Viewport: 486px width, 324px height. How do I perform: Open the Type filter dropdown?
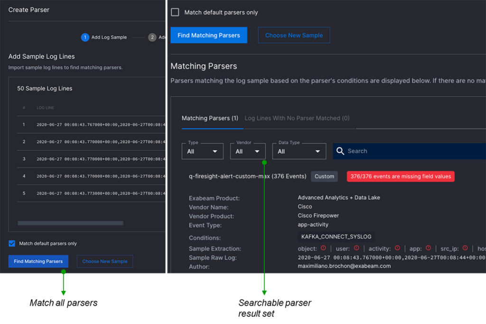point(203,151)
